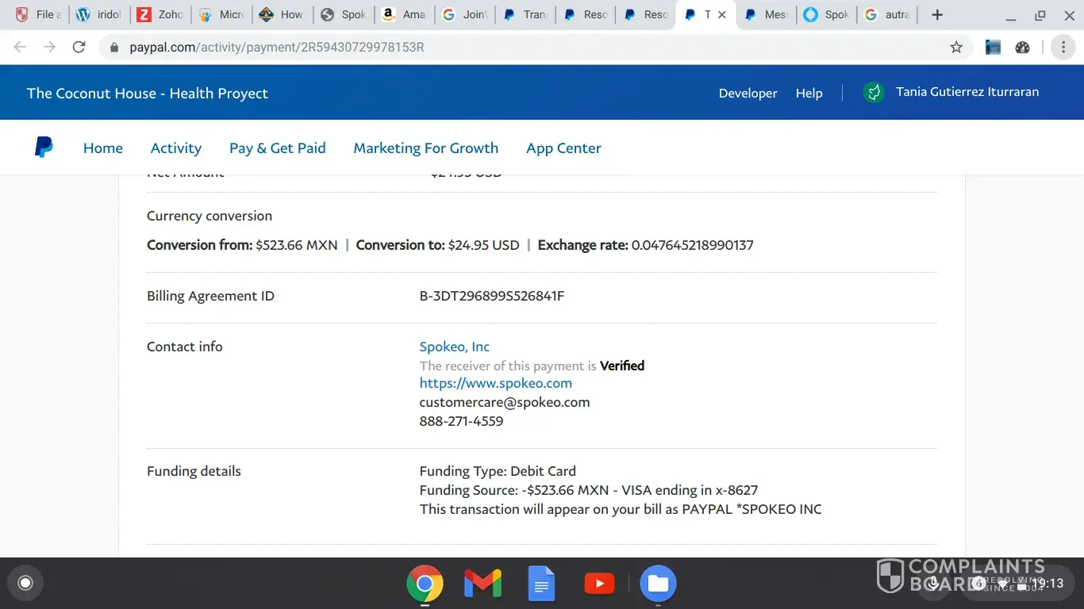Visit the https://www.spokeo.com link

pos(495,383)
